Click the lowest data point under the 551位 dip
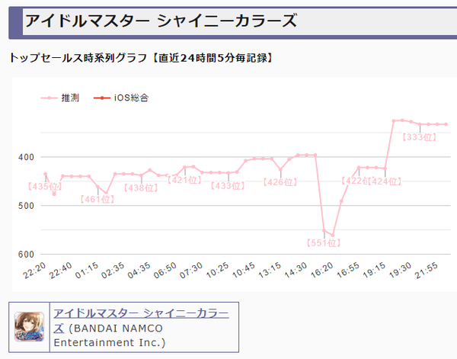The height and width of the screenshot is (359, 457). 333,235
